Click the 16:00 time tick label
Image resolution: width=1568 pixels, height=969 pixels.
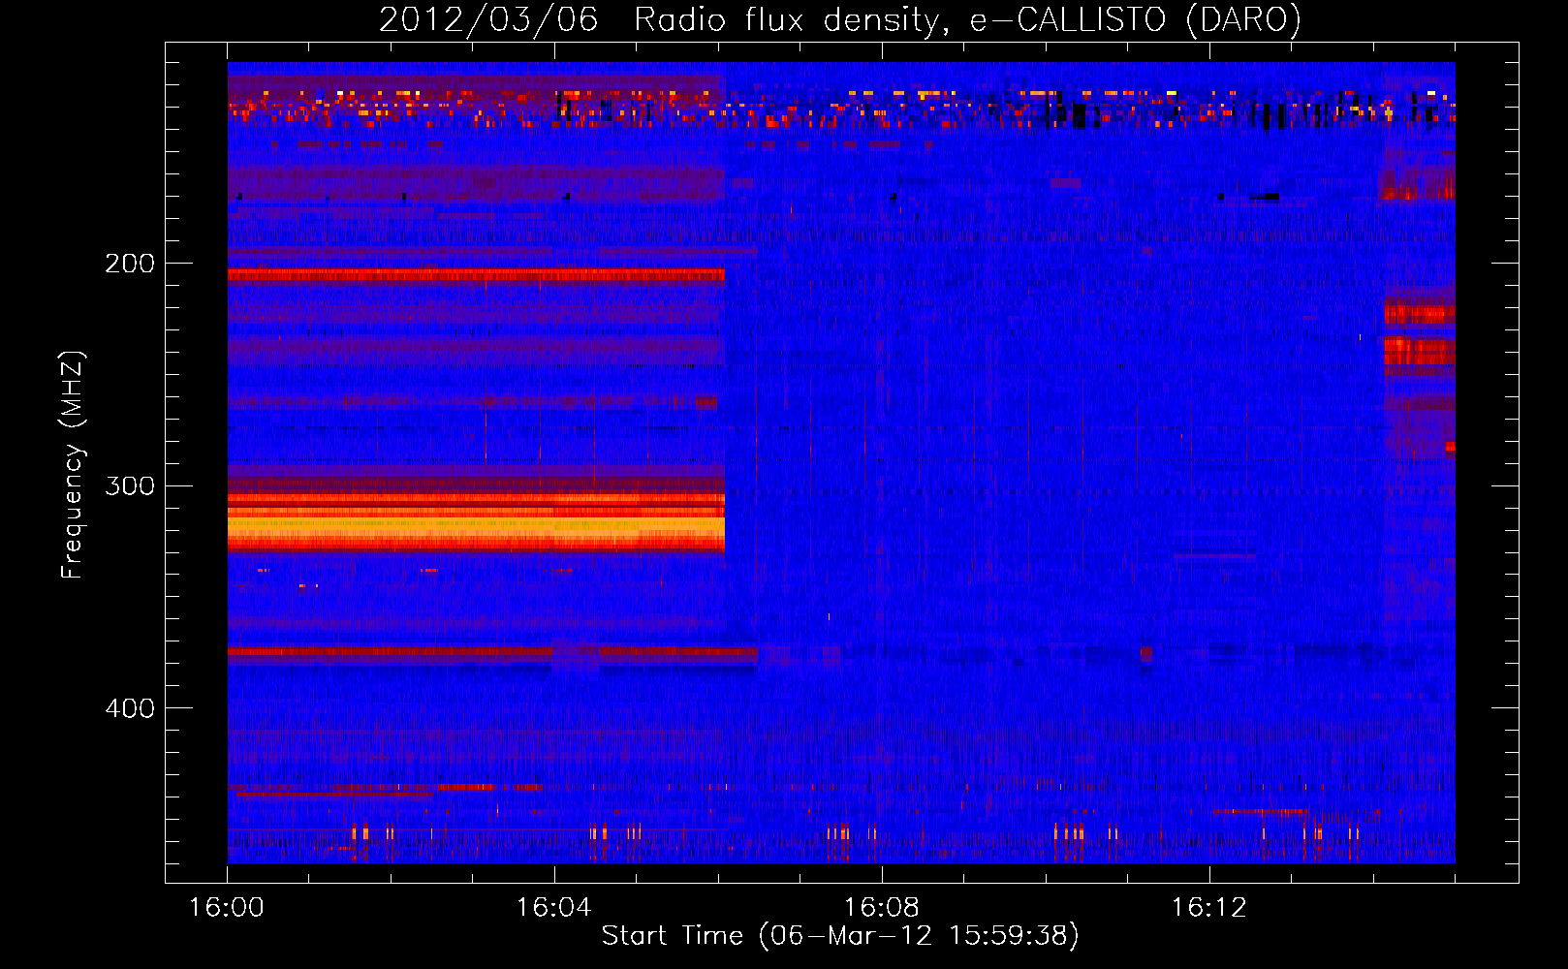(226, 907)
